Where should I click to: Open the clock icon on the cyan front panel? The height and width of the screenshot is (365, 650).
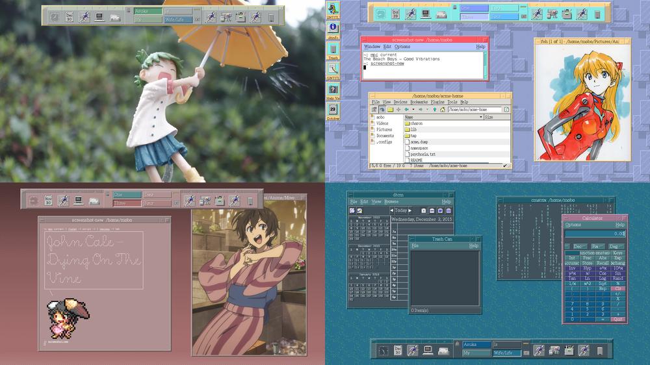pyautogui.click(x=380, y=14)
